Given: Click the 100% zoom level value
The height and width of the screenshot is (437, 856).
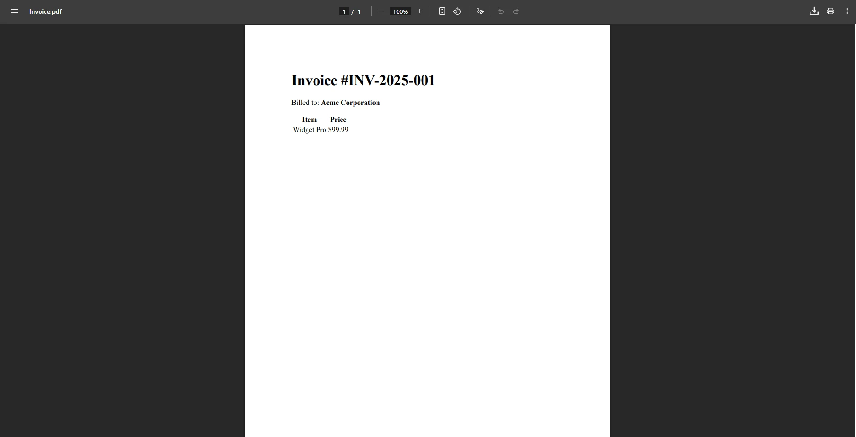Looking at the screenshot, I should coord(399,11).
